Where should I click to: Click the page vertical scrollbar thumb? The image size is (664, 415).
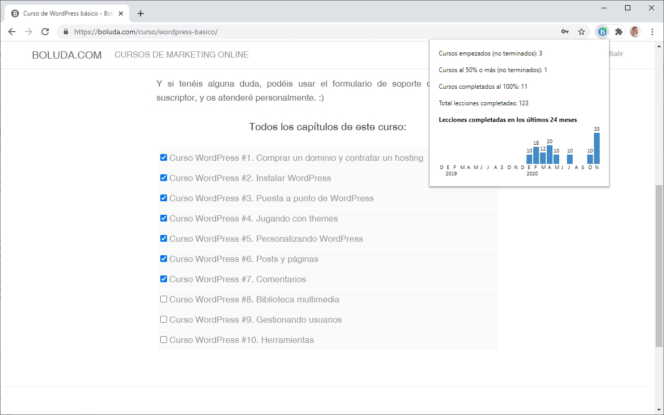pos(659,266)
